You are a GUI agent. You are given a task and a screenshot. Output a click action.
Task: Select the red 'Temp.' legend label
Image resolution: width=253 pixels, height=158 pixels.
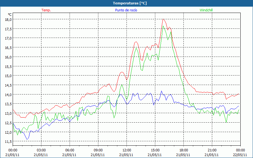46,10
